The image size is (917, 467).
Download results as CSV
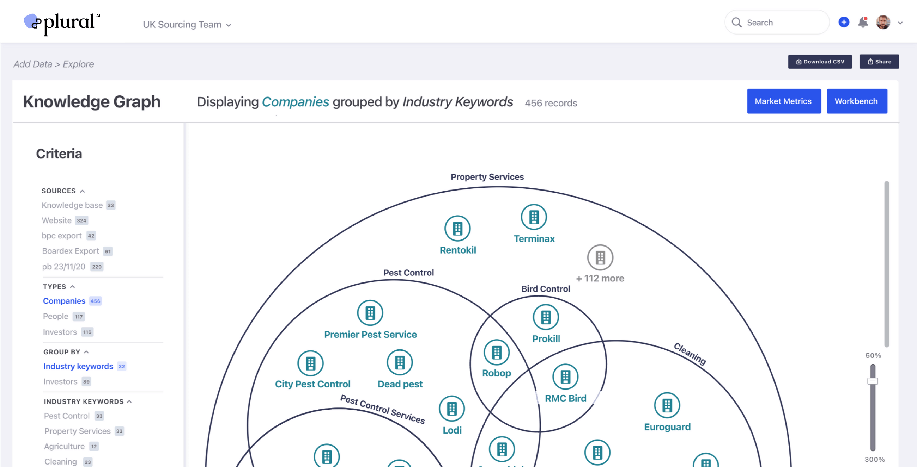pyautogui.click(x=820, y=61)
